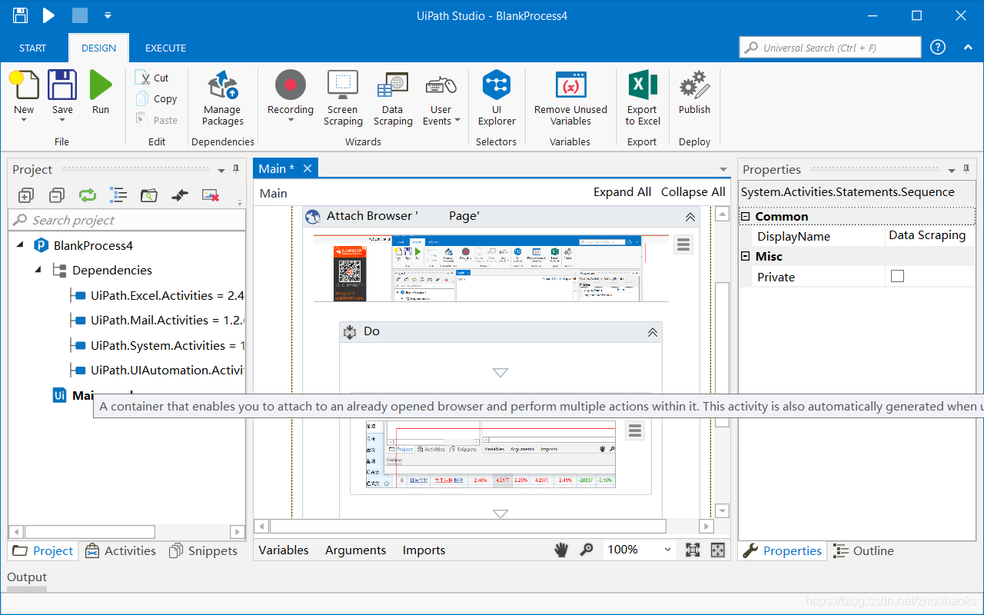Switch to the EXECUTE ribbon tab

click(x=165, y=48)
